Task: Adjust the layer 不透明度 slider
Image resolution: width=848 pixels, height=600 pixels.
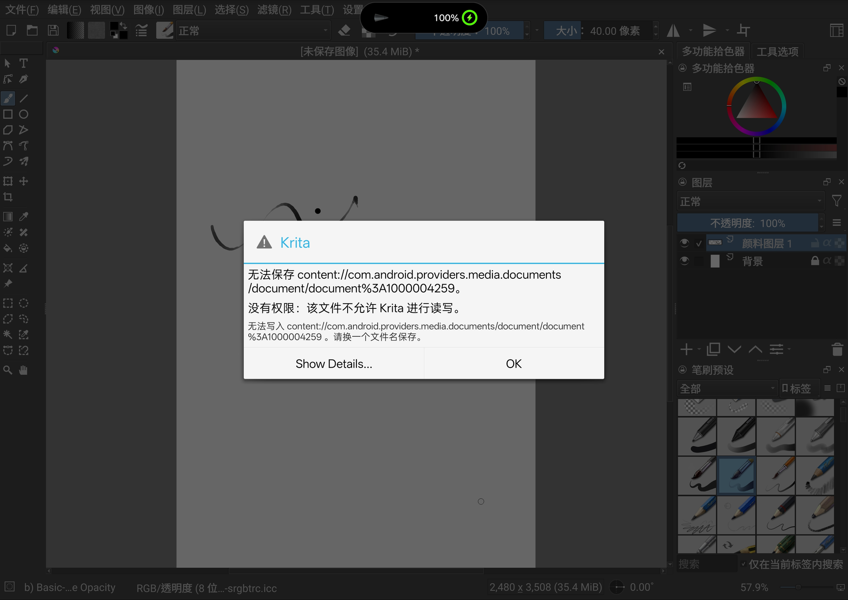Action: 747,223
